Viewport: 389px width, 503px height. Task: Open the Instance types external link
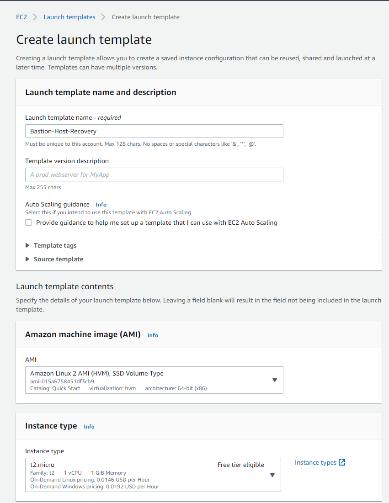(320, 462)
